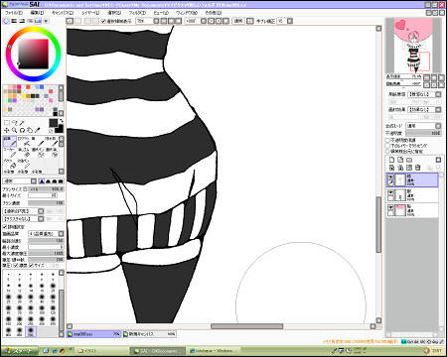Viewport: 447px width, 357px height.
Task: Select the move layer tool
Action: 7,130
